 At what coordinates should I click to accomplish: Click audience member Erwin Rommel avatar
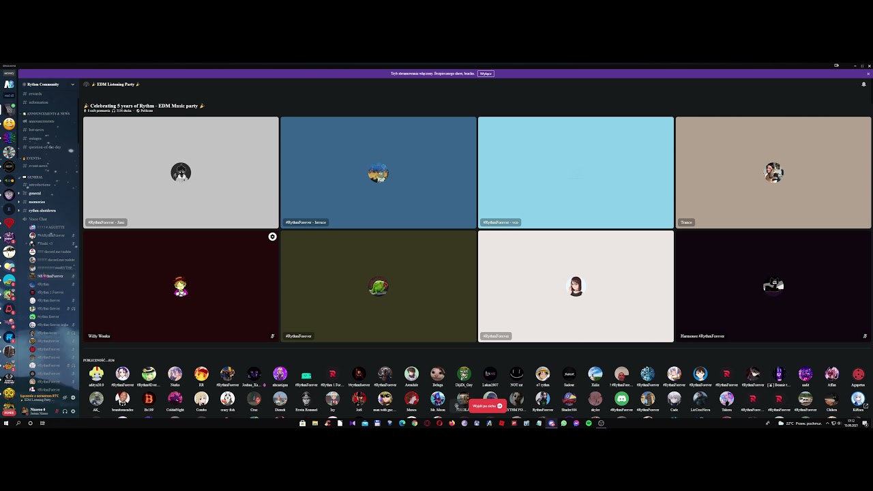coord(306,398)
